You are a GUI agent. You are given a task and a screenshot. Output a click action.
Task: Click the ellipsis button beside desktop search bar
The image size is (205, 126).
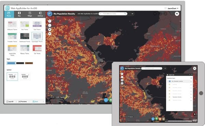[132, 14]
